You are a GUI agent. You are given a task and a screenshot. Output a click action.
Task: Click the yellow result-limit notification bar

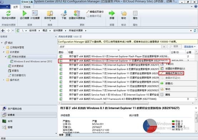pyautogui.click(x=128, y=42)
